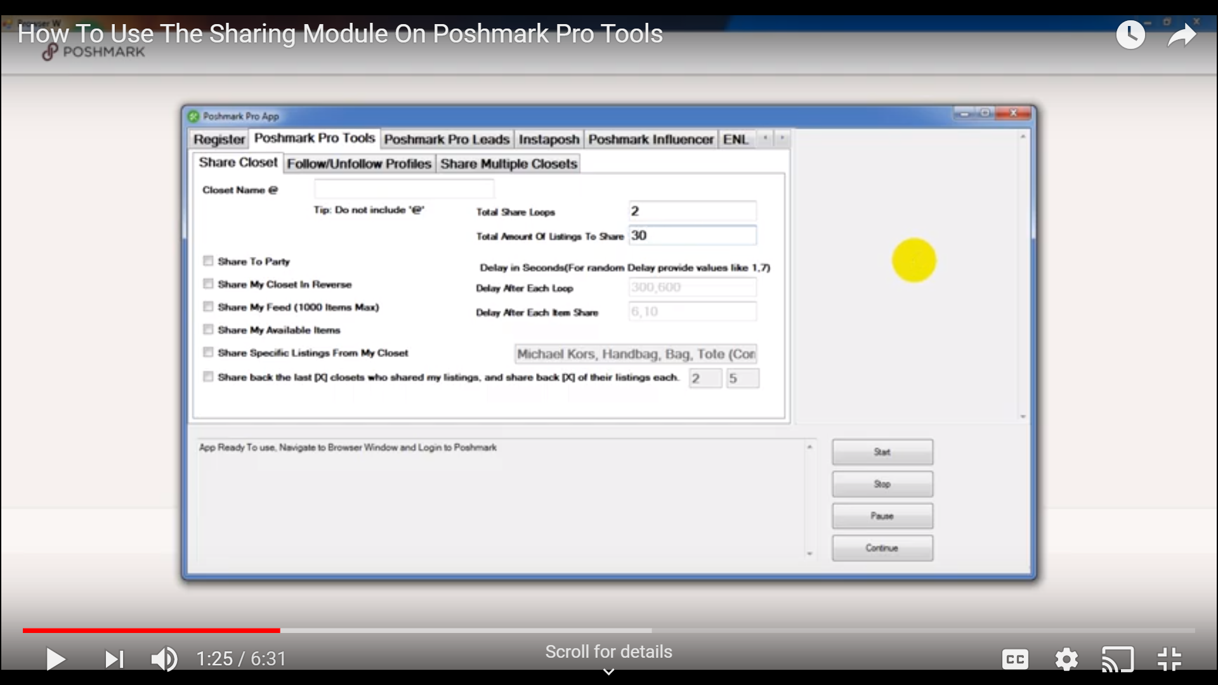Screen dimensions: 1218x685
Task: Open video settings gear
Action: pos(1066,659)
